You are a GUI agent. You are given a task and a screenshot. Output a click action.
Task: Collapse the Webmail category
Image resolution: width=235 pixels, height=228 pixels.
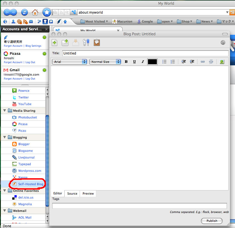(5, 211)
